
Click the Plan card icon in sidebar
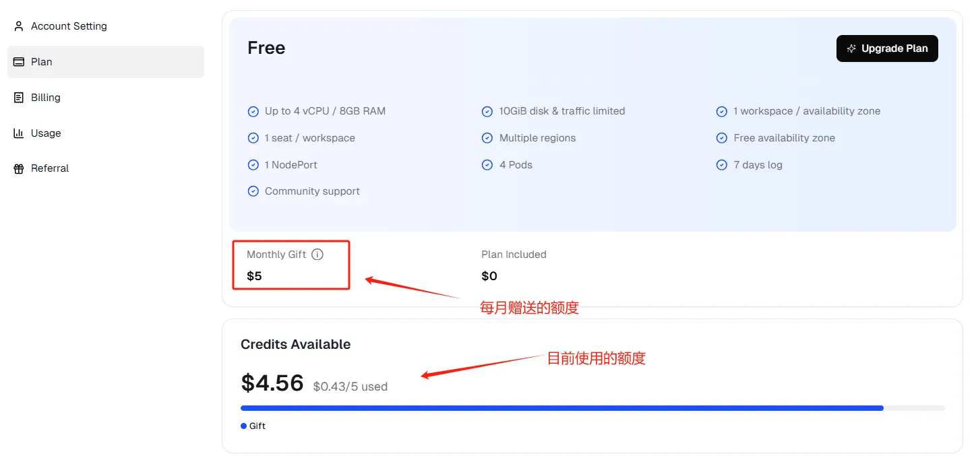19,62
